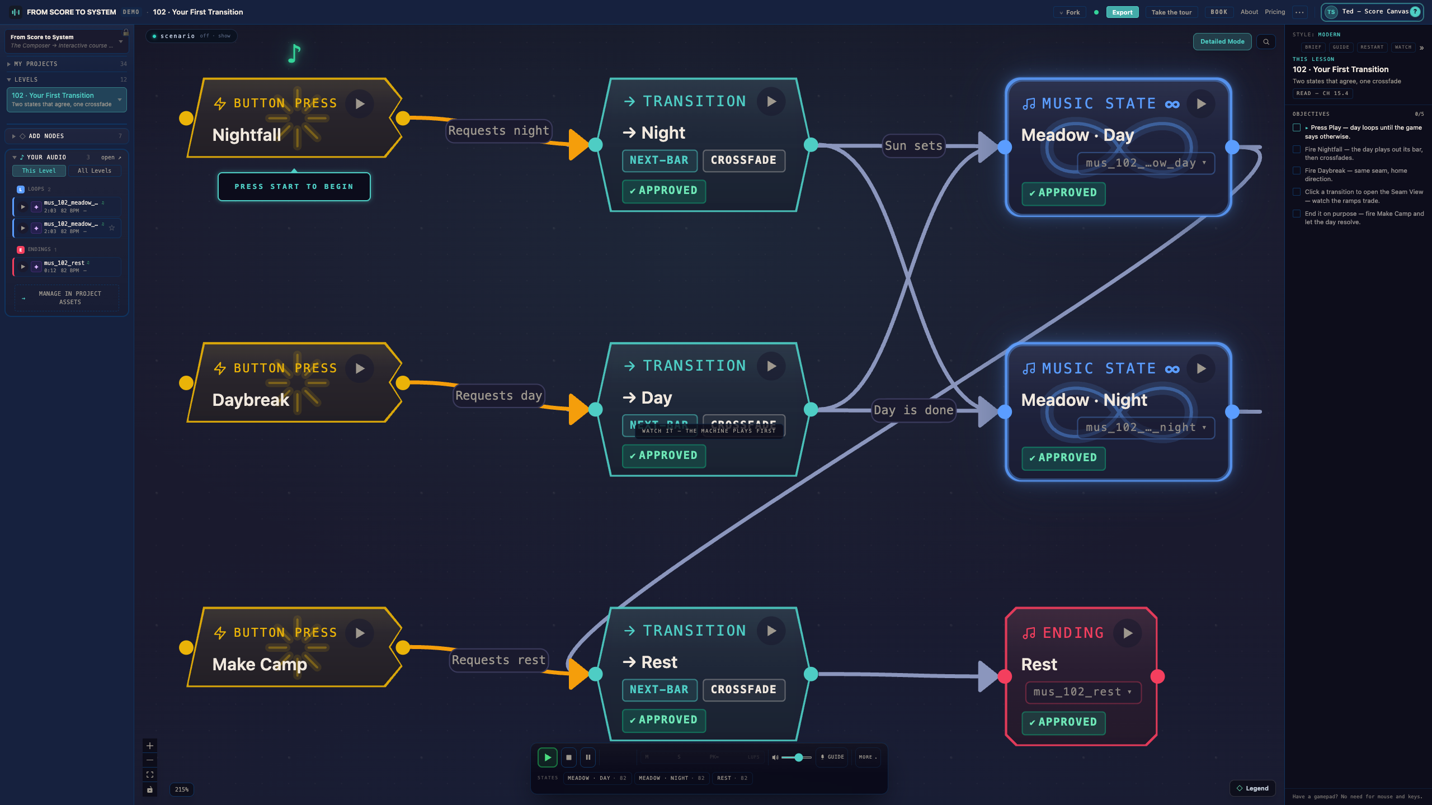The height and width of the screenshot is (805, 1432).
Task: Mute audio via speaker icon
Action: pos(775,757)
